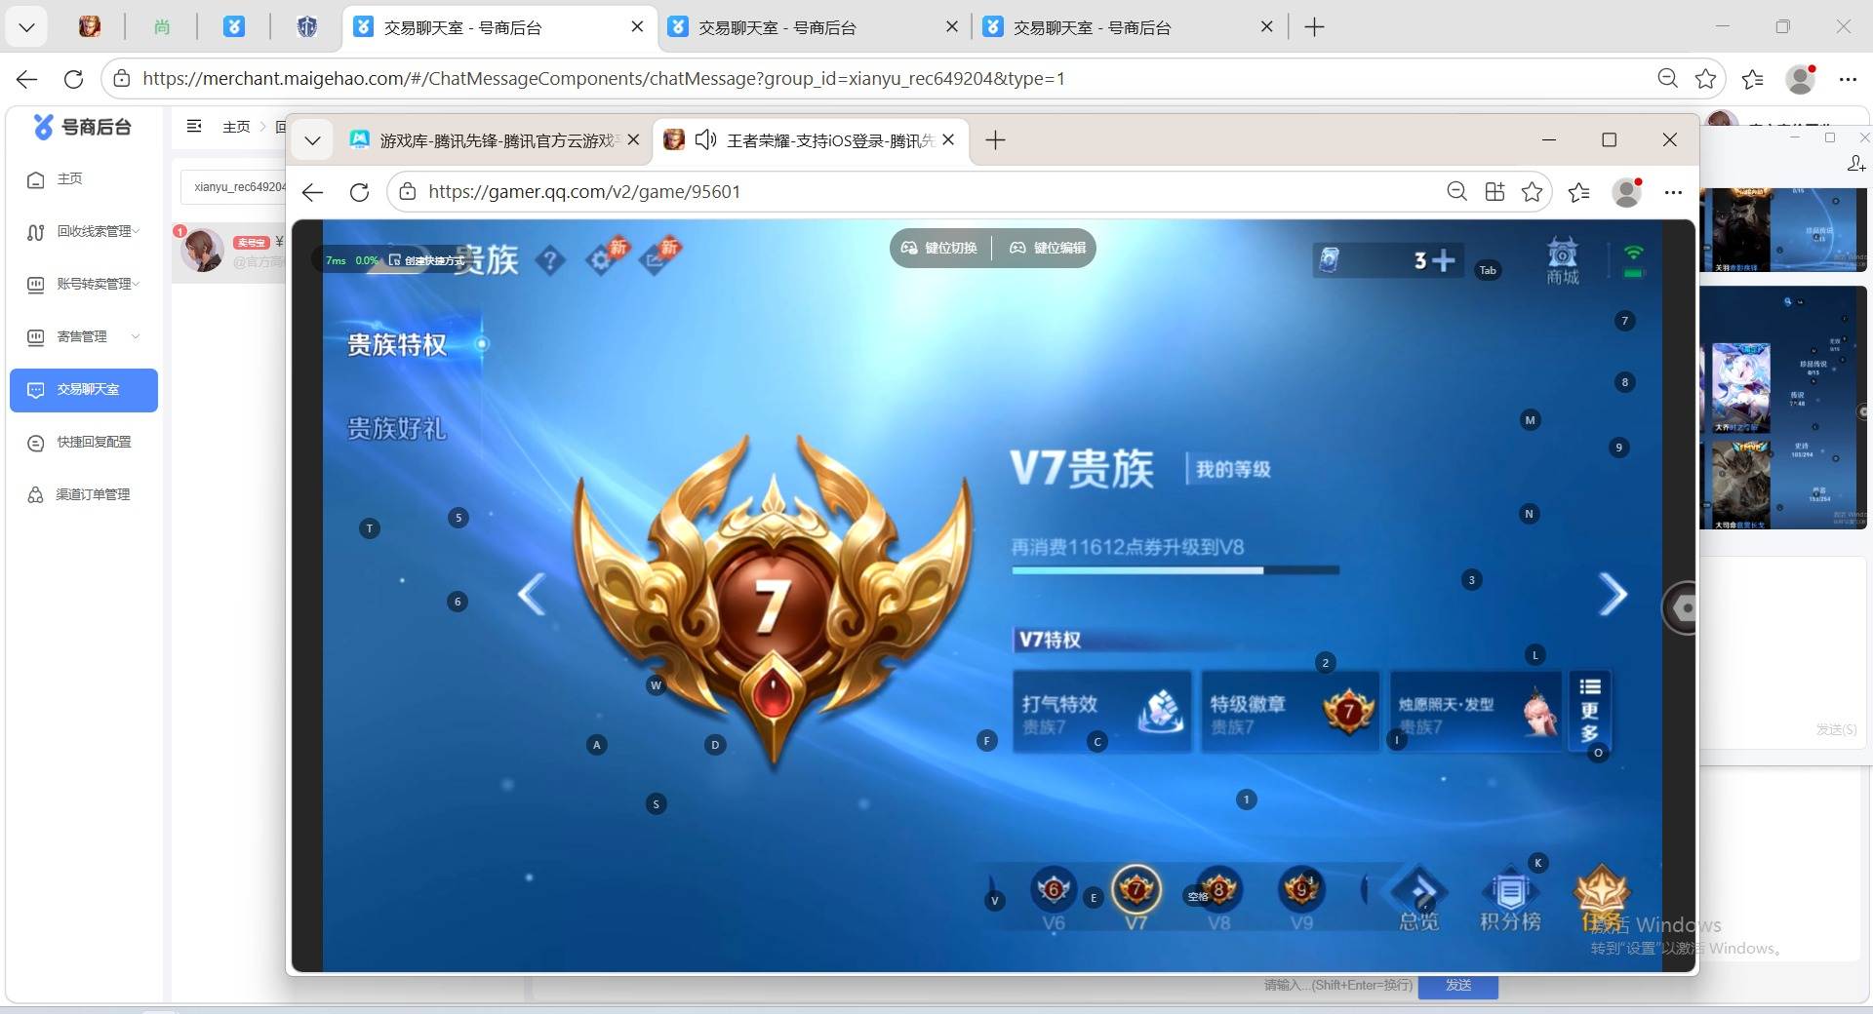Screen dimensions: 1873x1014
Task: Expand 寄售管理 in the sidebar
Action: coord(84,336)
